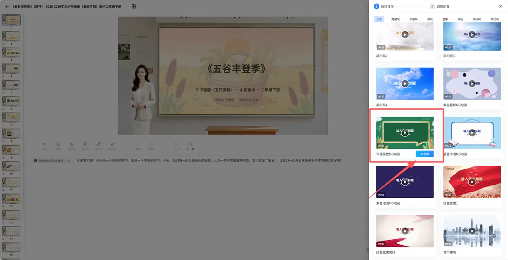Click the 简约风3 template name
Image resolution: width=508 pixels, height=260 pixels.
click(449, 56)
